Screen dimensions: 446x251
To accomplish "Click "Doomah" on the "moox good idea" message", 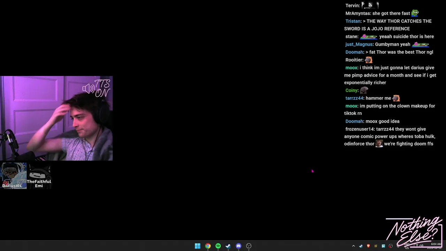I will click(354, 121).
